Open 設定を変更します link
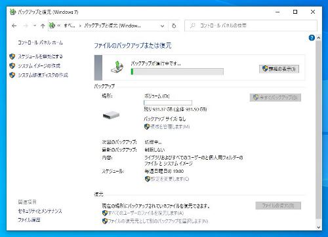 pos(170,179)
